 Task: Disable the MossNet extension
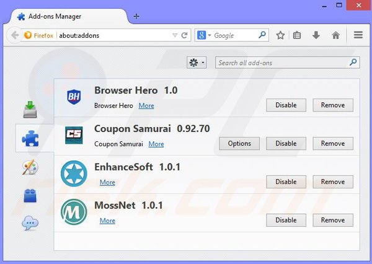click(286, 220)
